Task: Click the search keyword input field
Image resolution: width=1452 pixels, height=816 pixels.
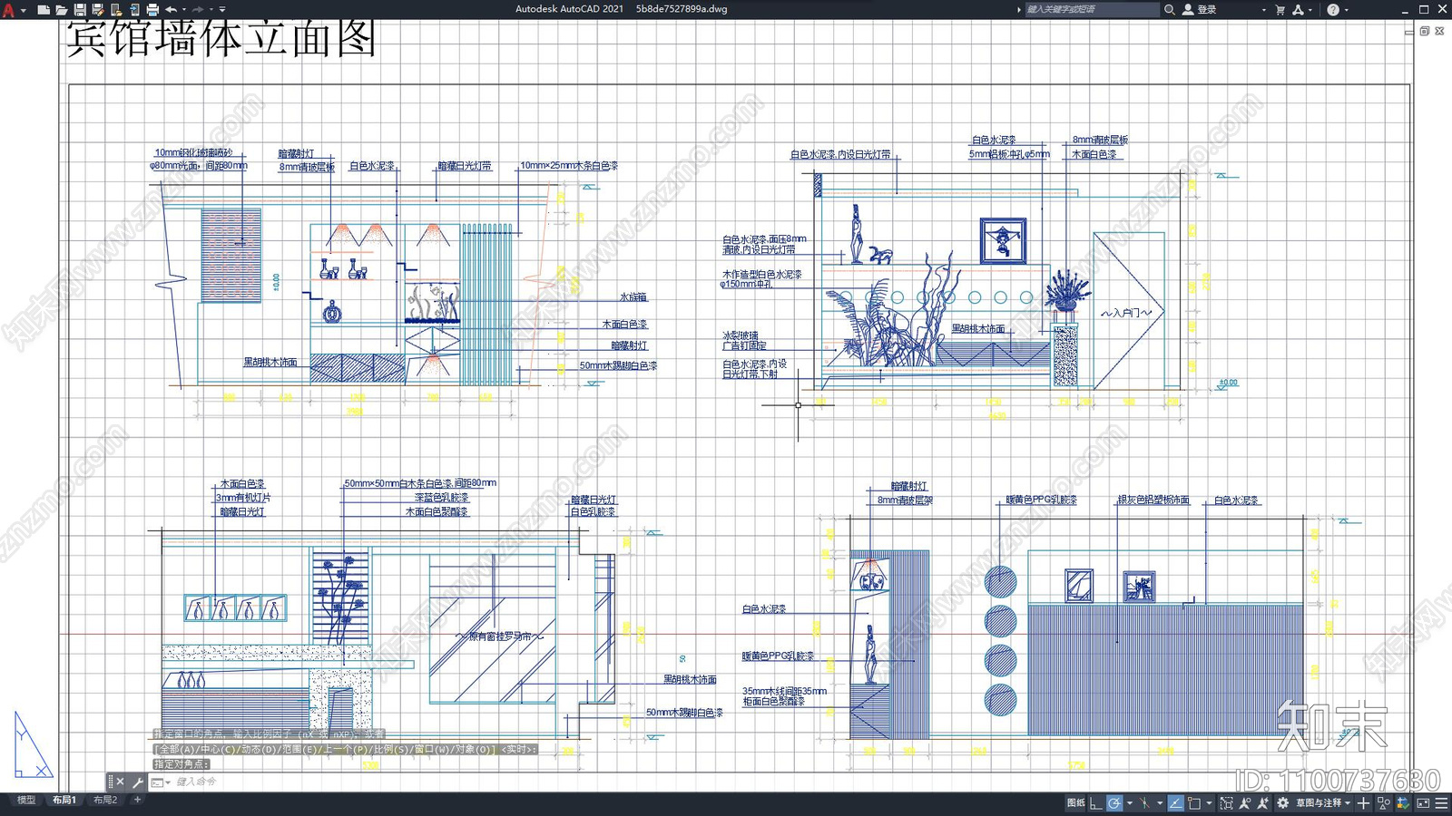Action: tap(1092, 9)
